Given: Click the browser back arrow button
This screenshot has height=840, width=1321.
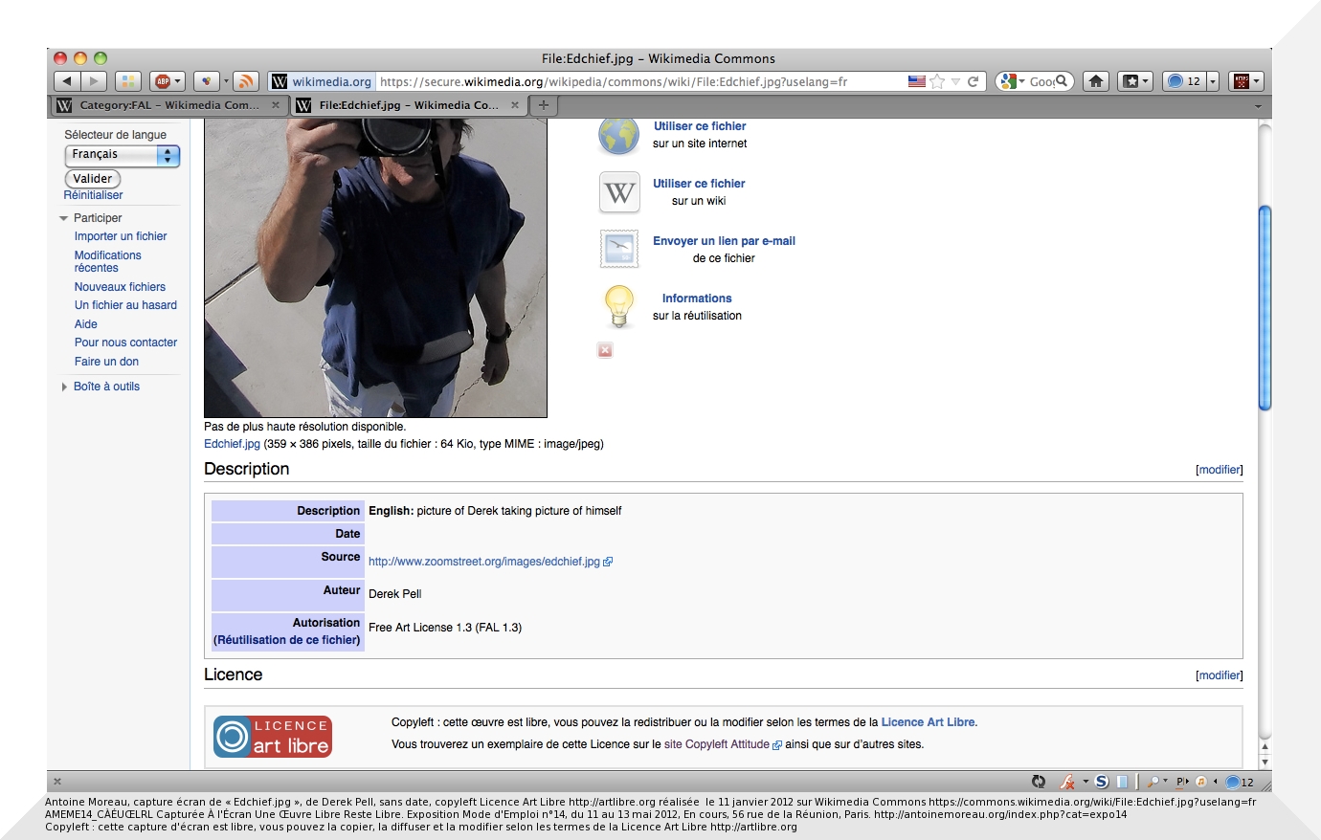Looking at the screenshot, I should point(67,81).
